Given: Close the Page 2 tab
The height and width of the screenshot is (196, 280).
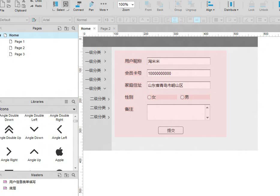Looking at the screenshot, I should coord(114,29).
